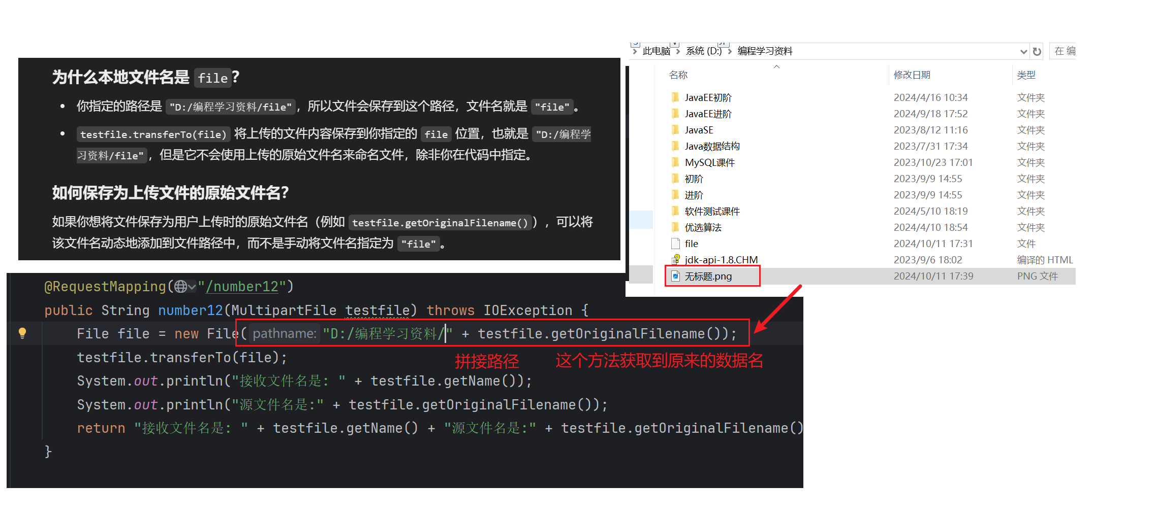Refresh the file explorer folder view

pos(1037,51)
